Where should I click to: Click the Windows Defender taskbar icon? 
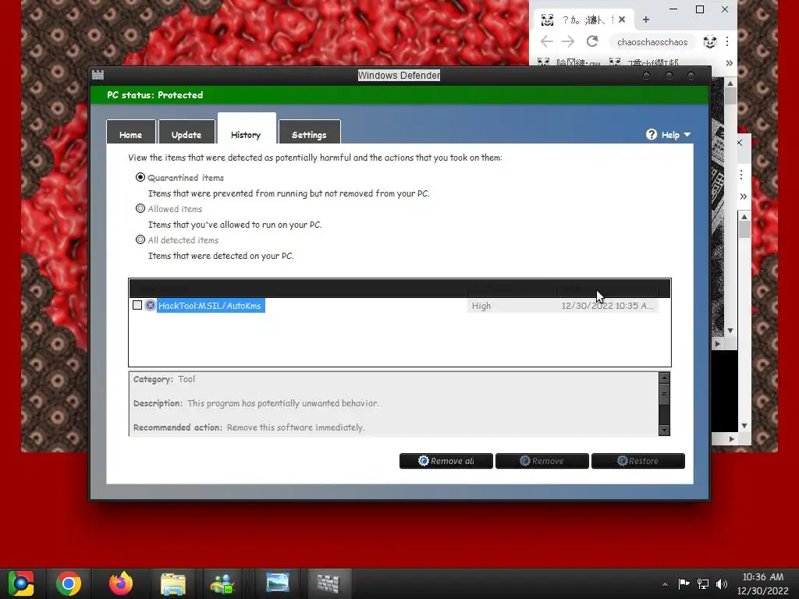tap(328, 583)
